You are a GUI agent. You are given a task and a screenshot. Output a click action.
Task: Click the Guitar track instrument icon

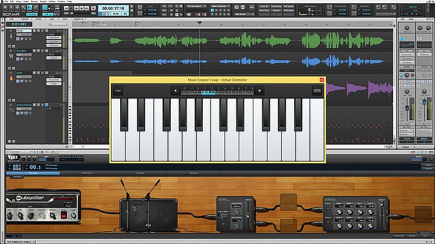(11, 78)
